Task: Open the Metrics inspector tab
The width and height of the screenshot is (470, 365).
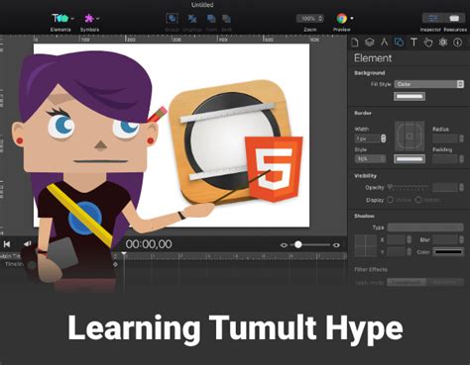Action: pos(384,43)
